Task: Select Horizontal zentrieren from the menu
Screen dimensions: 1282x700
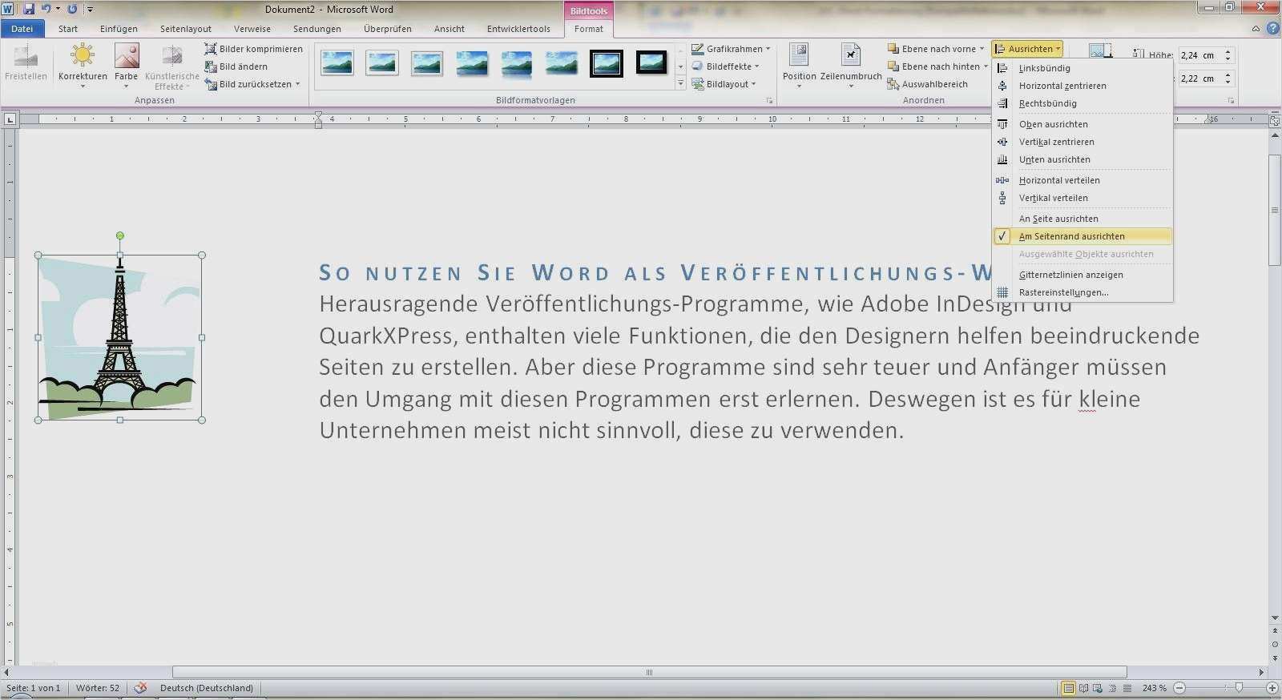Action: pos(1062,86)
